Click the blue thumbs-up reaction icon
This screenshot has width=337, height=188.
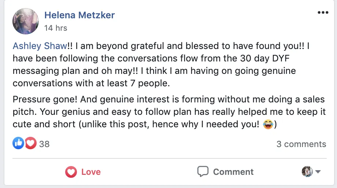pyautogui.click(x=18, y=144)
